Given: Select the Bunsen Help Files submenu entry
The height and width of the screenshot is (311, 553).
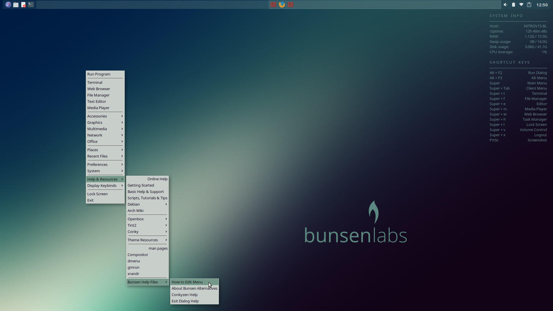Looking at the screenshot, I should click(x=147, y=282).
